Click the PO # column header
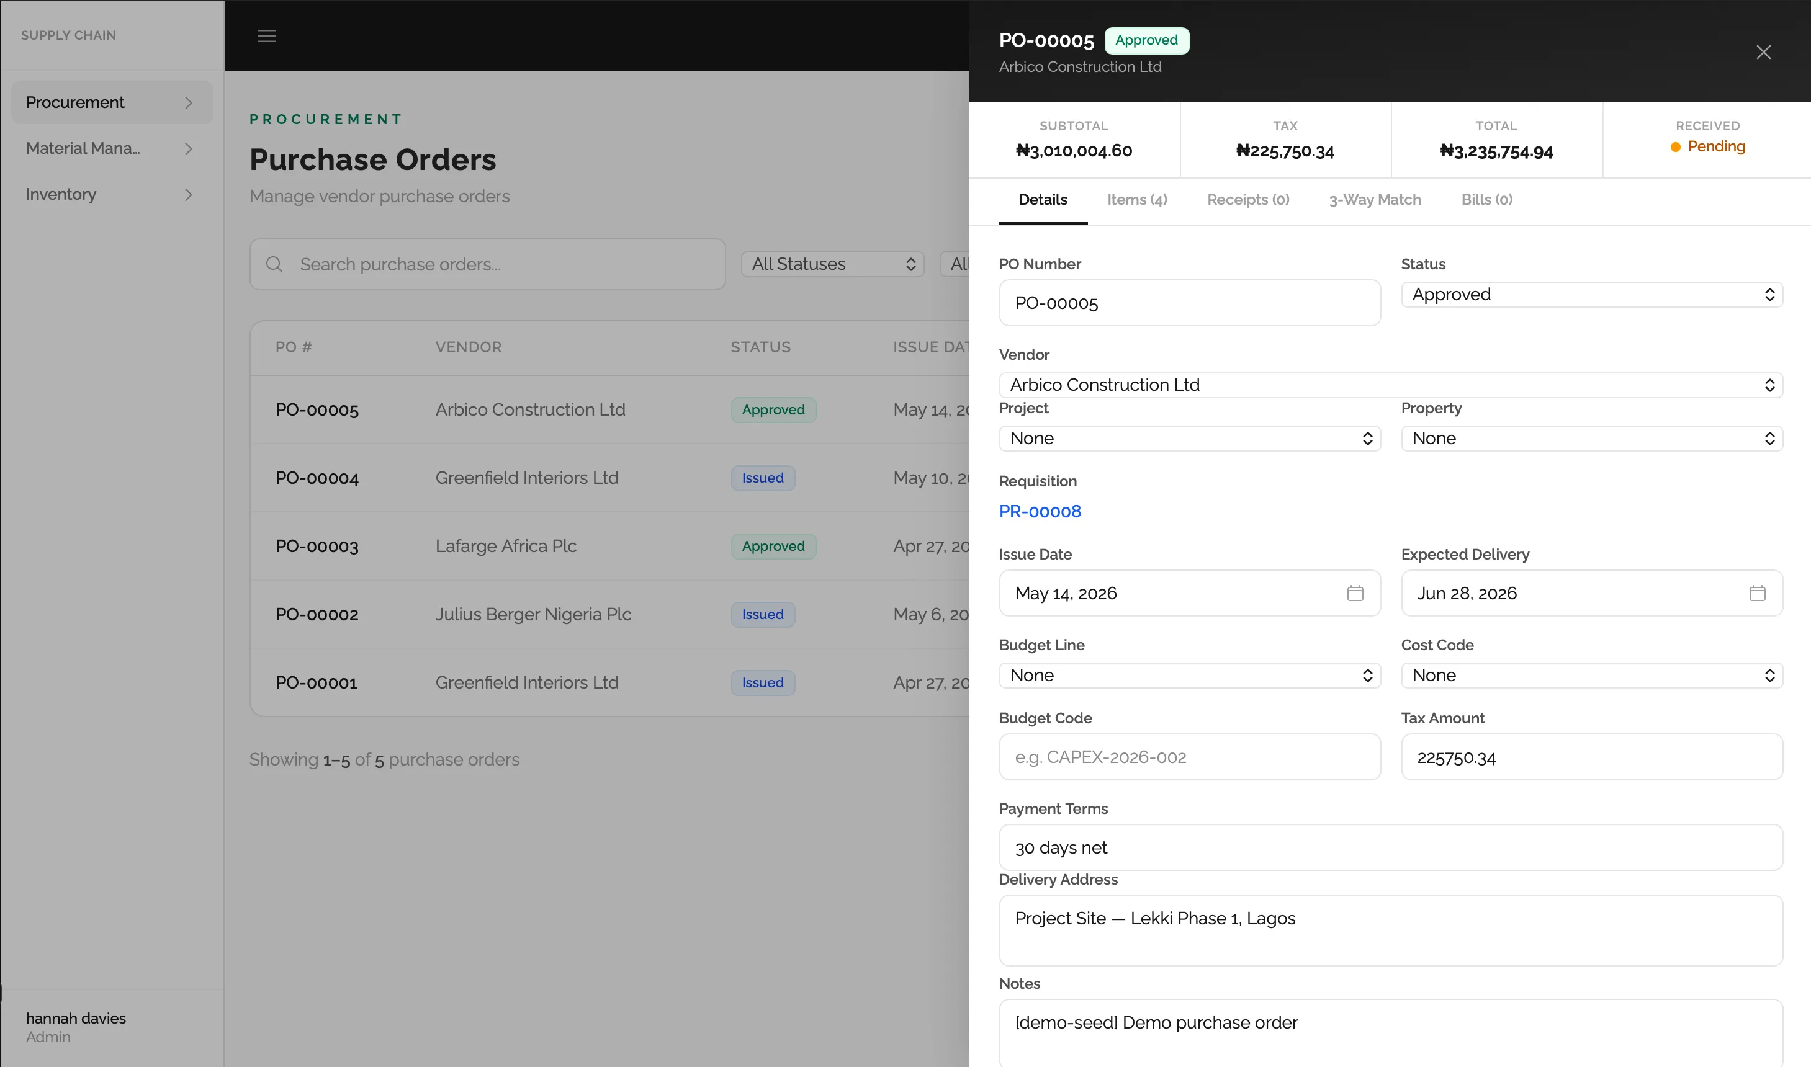 point(294,347)
